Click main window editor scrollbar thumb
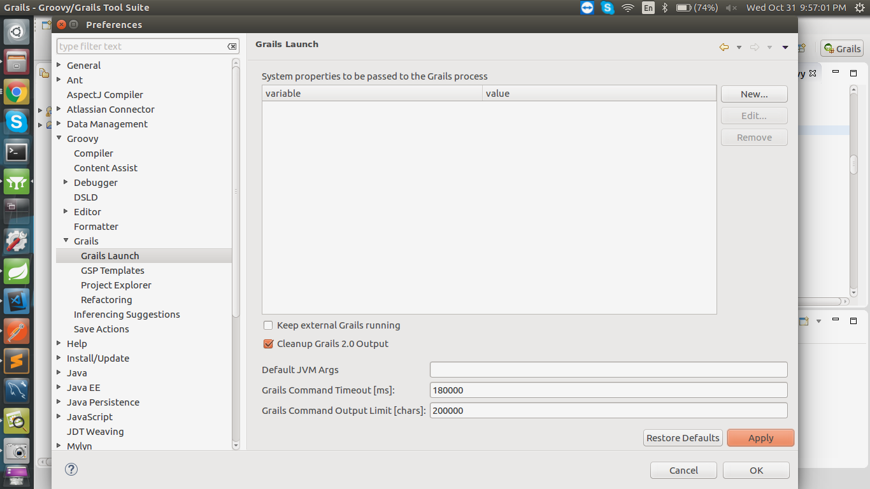Image resolution: width=870 pixels, height=489 pixels. pyautogui.click(x=854, y=164)
